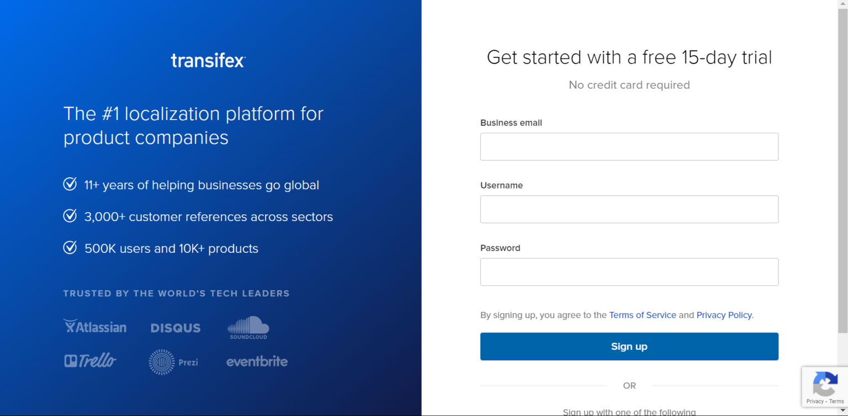848x416 pixels.
Task: Focus the Username input field
Action: pyautogui.click(x=629, y=209)
